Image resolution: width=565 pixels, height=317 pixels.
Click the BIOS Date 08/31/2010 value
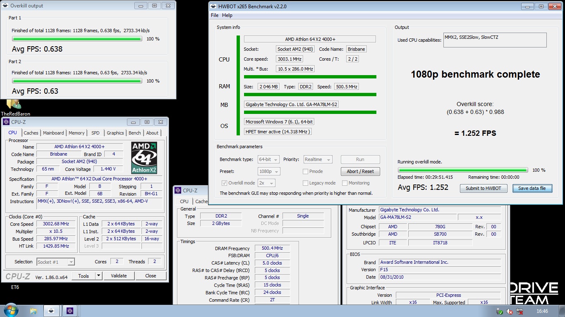[440, 277]
